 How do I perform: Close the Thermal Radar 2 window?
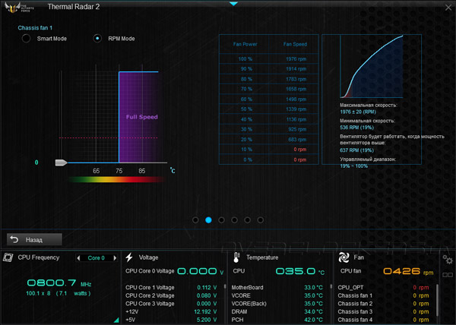[448, 8]
